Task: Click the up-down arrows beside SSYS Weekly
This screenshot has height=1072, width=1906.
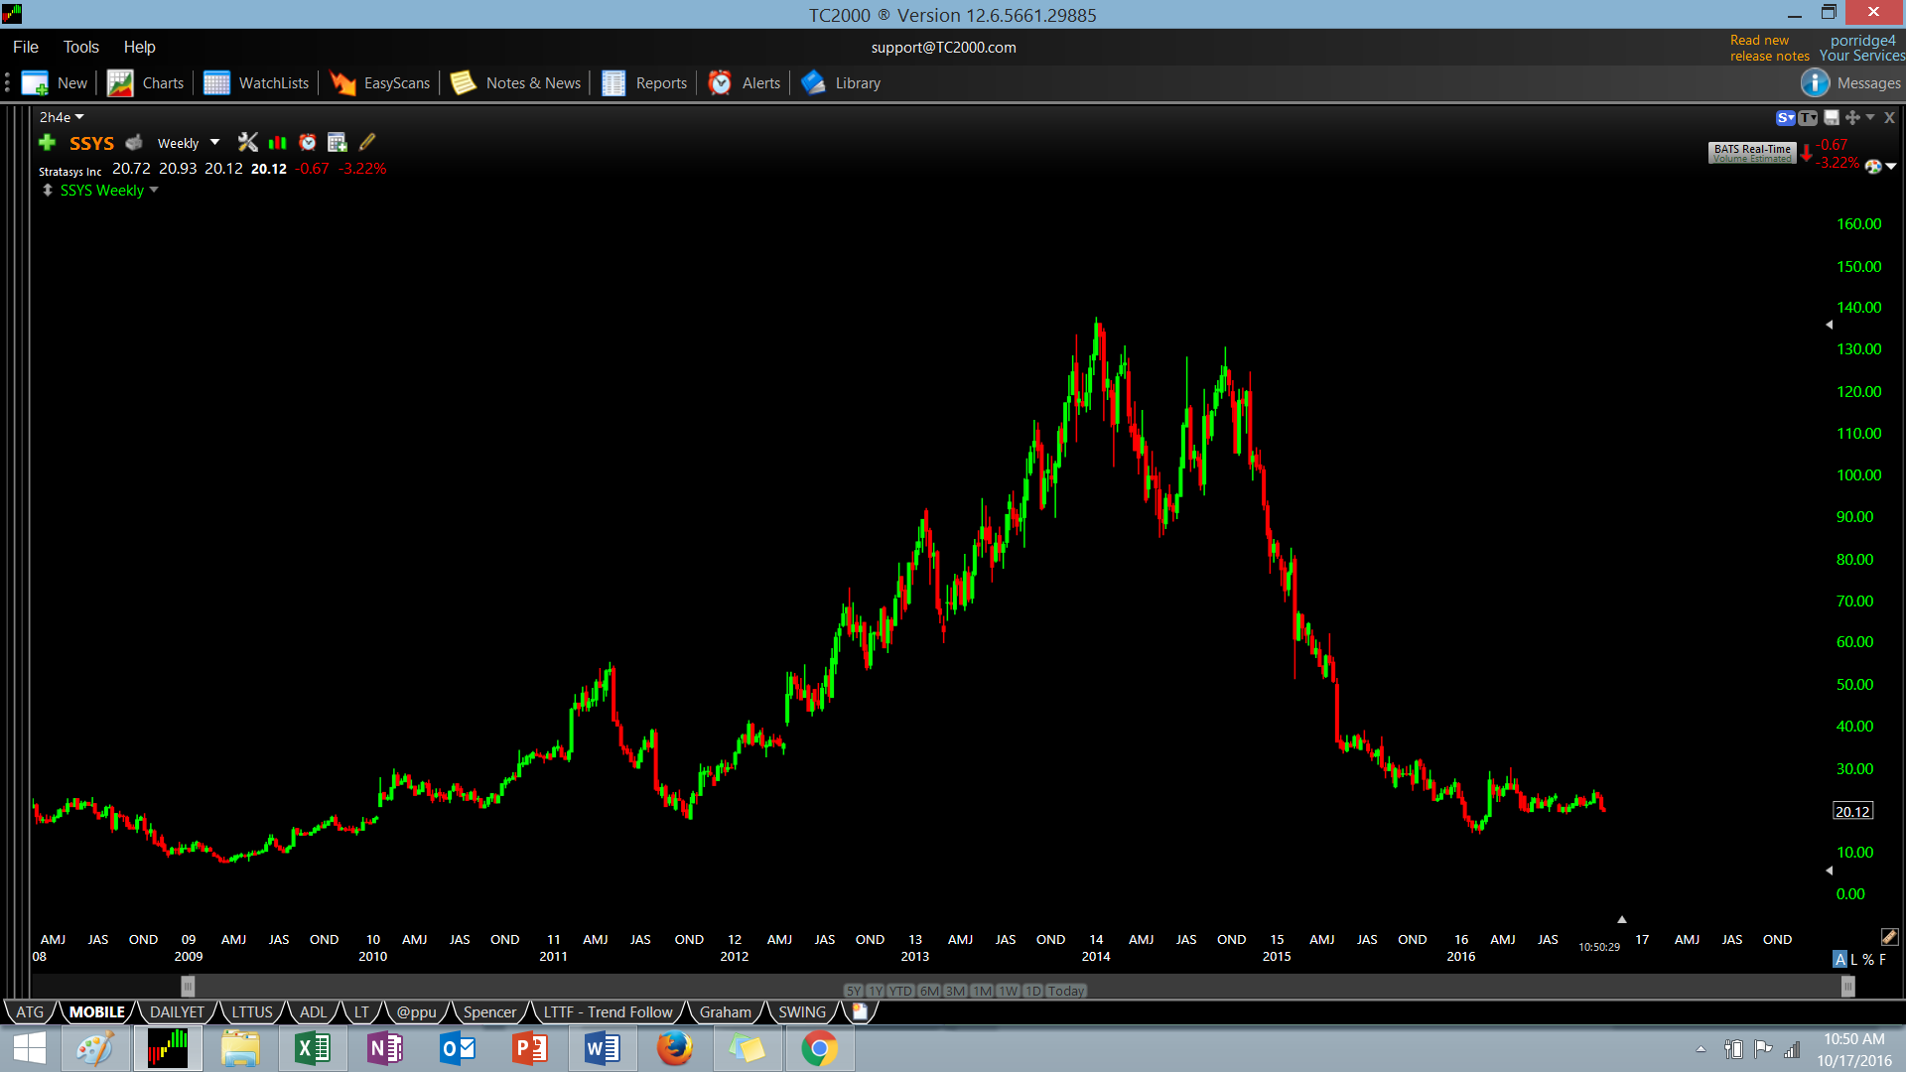Action: pos(47,191)
